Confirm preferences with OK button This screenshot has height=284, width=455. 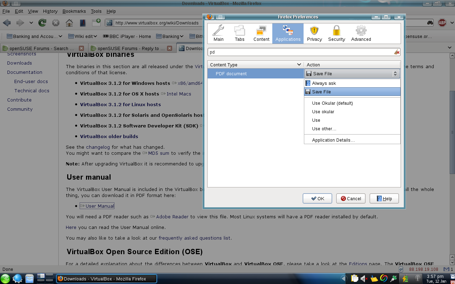pos(317,198)
